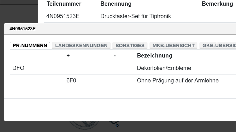Open the LANDESKENNUNGEN tab
Image resolution: width=236 pixels, height=132 pixels.
(81, 46)
